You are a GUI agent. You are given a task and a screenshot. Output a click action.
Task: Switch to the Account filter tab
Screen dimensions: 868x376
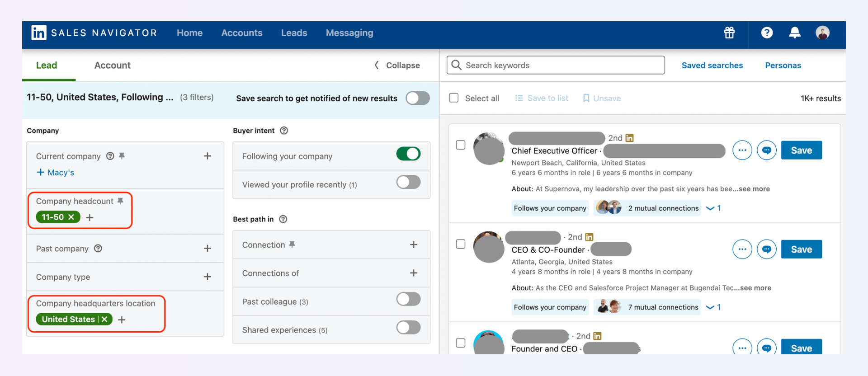[112, 65]
